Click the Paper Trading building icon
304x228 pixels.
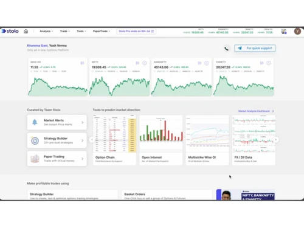pos(35,159)
